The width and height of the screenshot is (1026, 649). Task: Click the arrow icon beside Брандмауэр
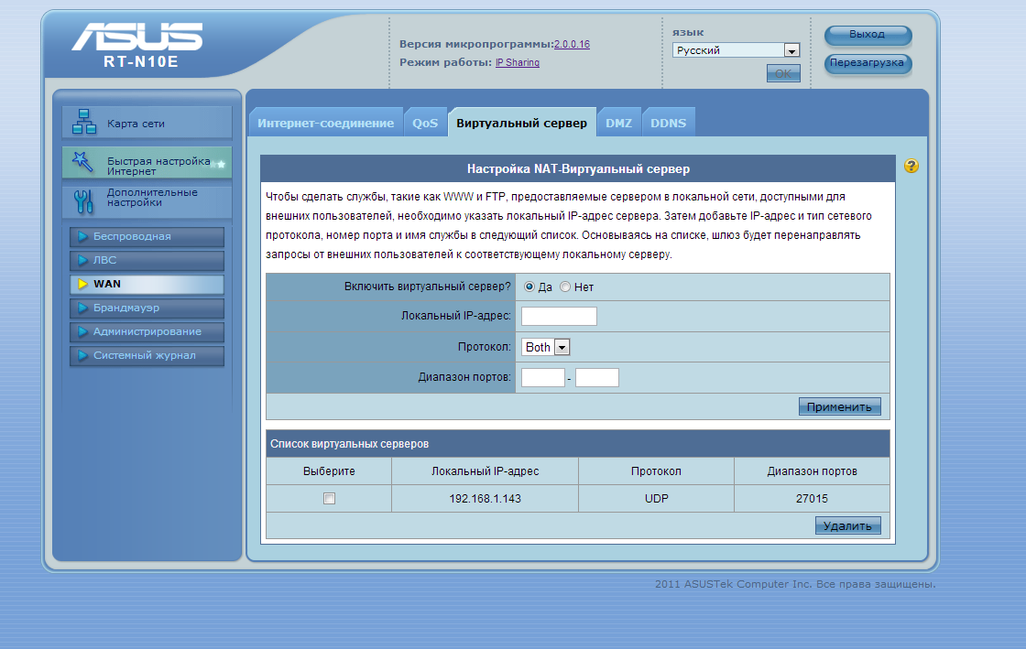pyautogui.click(x=82, y=308)
